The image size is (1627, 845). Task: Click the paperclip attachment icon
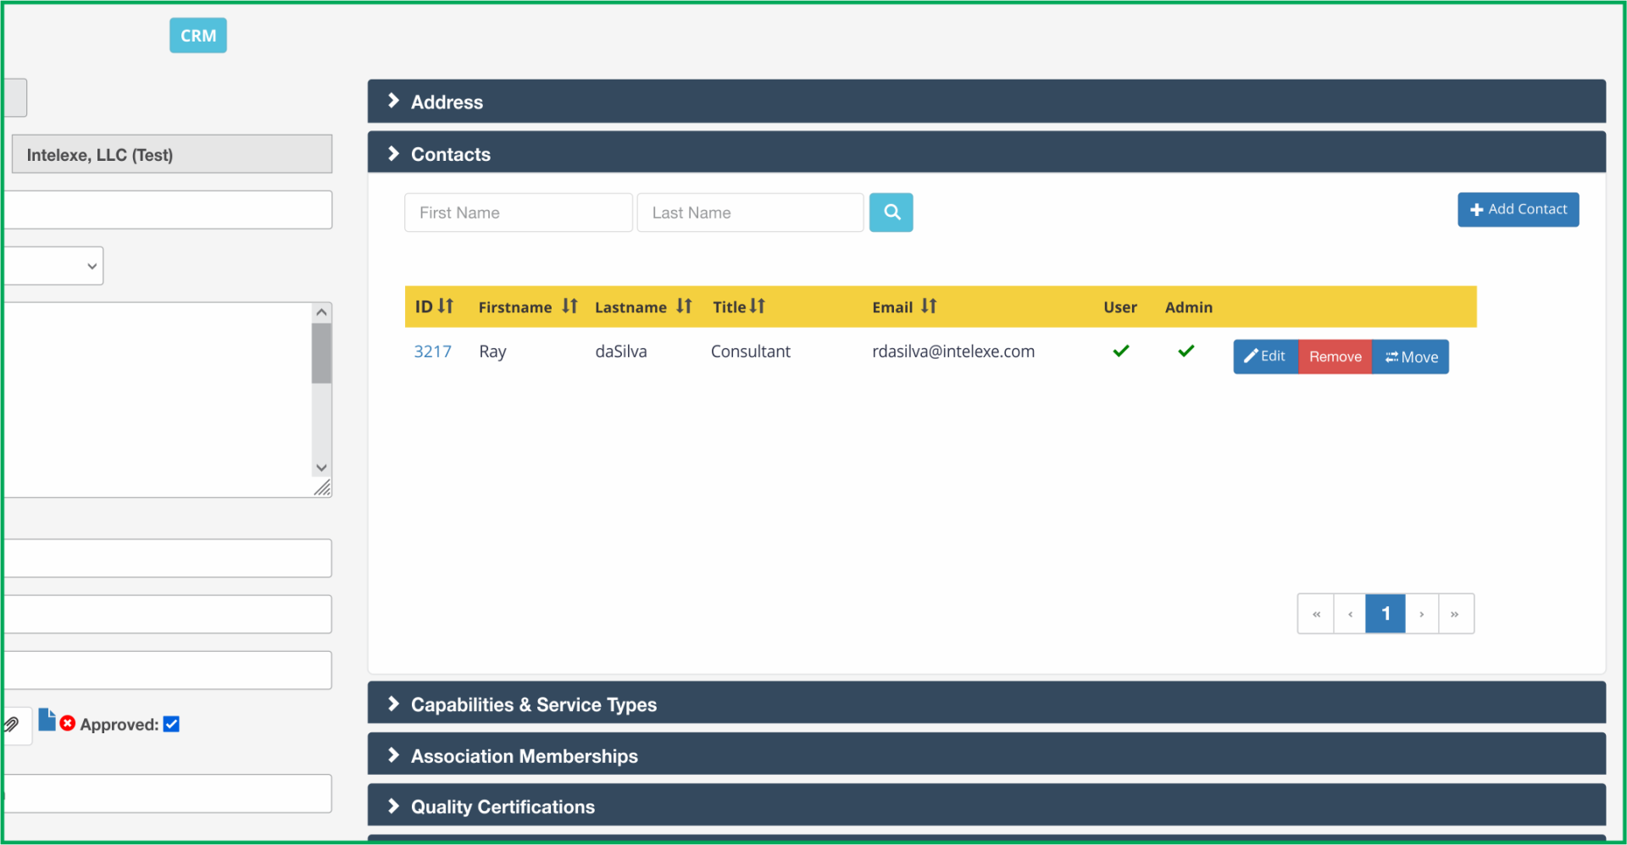[x=12, y=725]
